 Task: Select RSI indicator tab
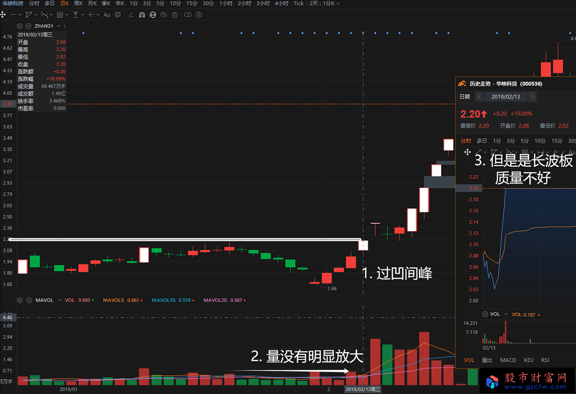pyautogui.click(x=545, y=360)
